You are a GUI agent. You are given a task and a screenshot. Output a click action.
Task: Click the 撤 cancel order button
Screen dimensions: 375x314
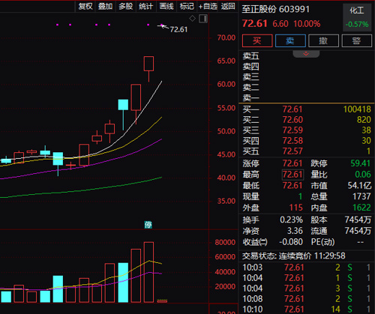click(323, 40)
